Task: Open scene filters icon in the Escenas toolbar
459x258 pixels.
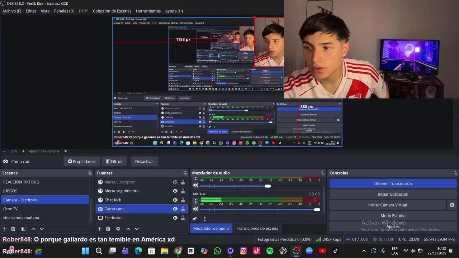Action: [23, 229]
